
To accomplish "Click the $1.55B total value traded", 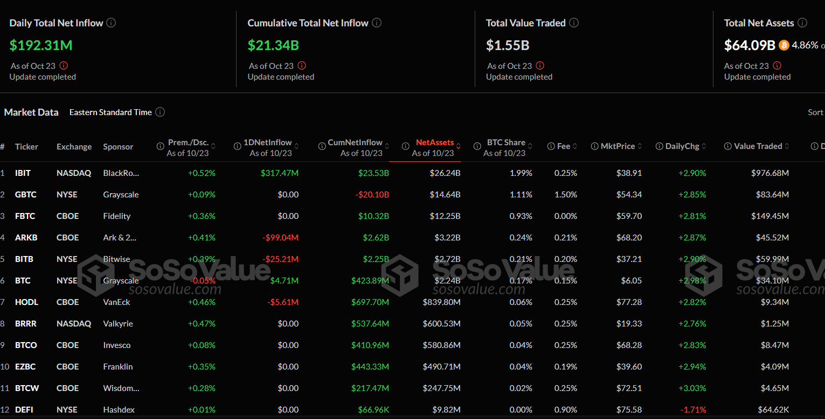I will coord(508,45).
